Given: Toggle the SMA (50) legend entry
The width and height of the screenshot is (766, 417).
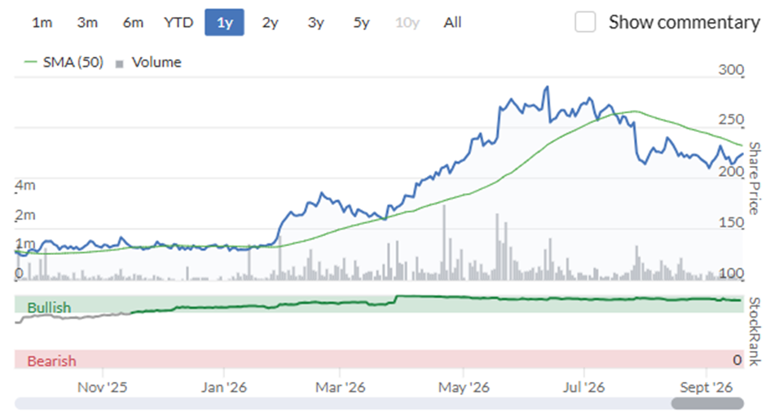Looking at the screenshot, I should pos(64,63).
